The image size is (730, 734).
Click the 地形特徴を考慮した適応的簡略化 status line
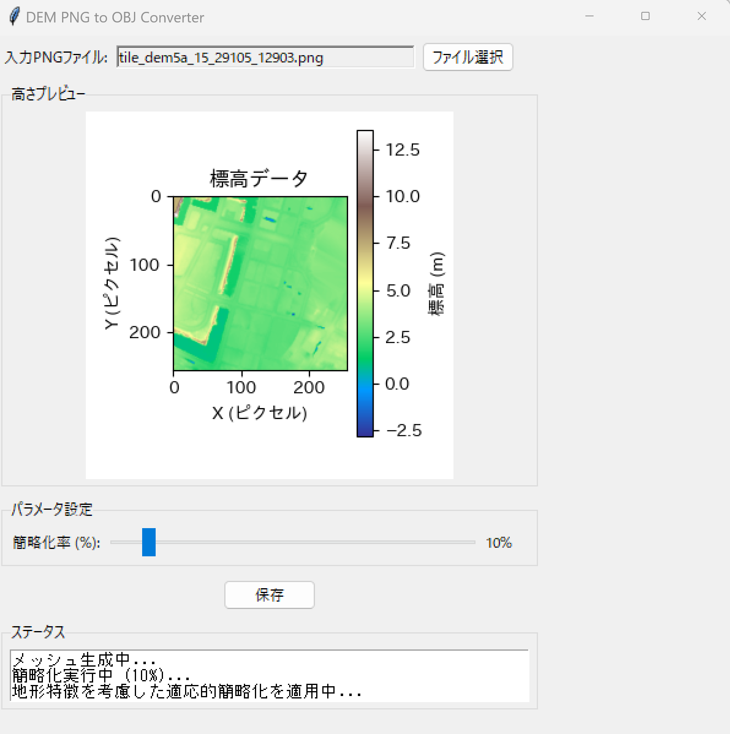point(187,691)
